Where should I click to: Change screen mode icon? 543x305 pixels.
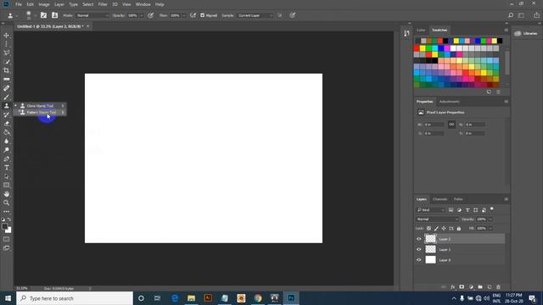(6, 248)
